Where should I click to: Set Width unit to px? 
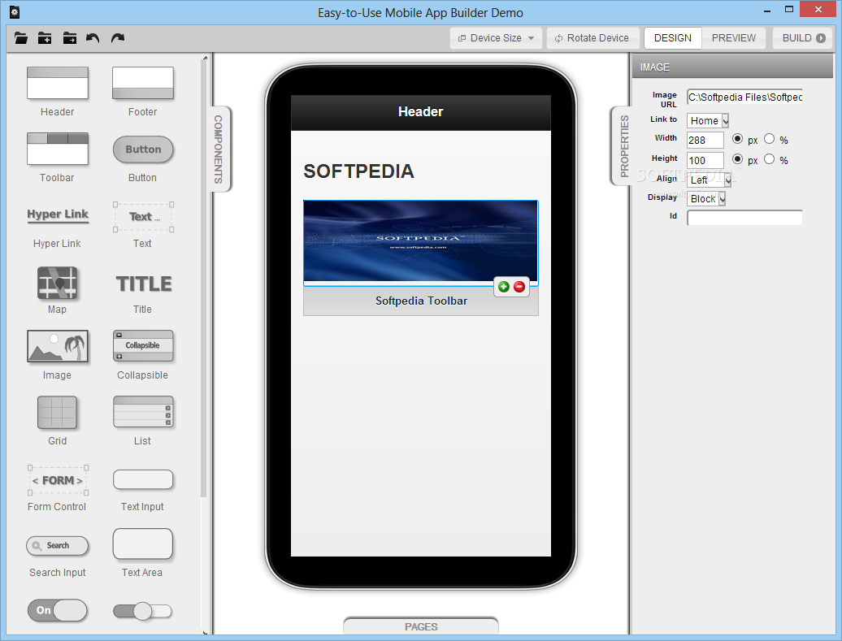pos(737,139)
